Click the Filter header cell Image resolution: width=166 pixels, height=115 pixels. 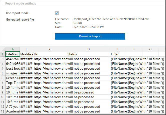pos(118,54)
